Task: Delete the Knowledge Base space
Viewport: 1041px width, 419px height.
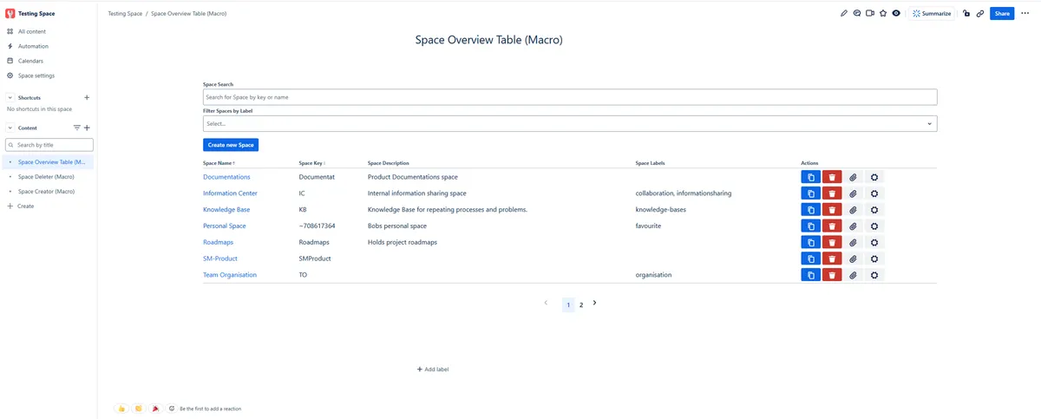Action: (832, 210)
